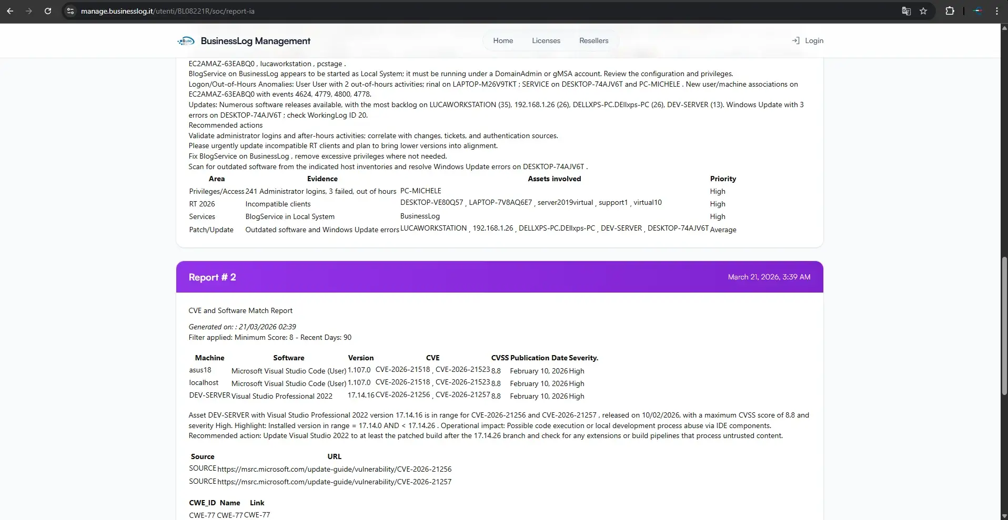Open the Licenses menu item
1008x520 pixels.
pos(546,40)
